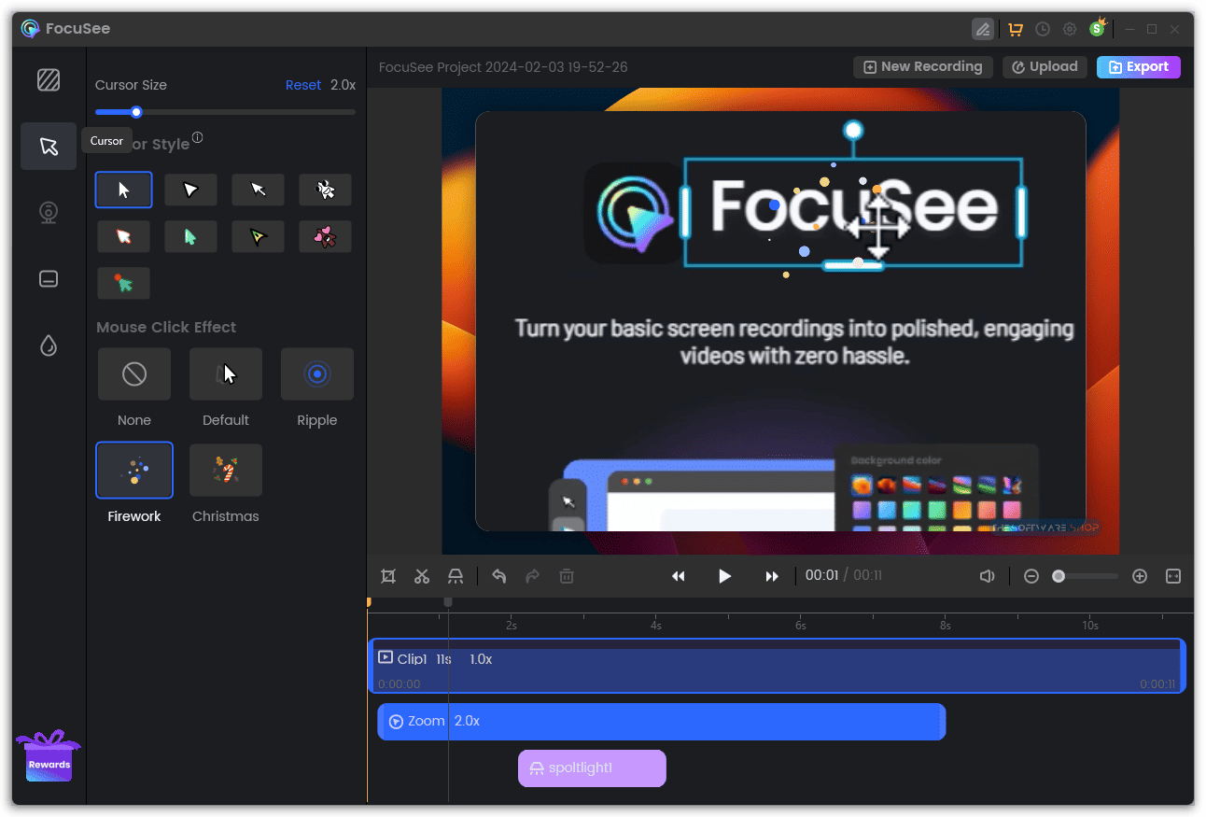Open the Watermark droplet panel in sidebar
This screenshot has height=817, width=1206.
(49, 346)
